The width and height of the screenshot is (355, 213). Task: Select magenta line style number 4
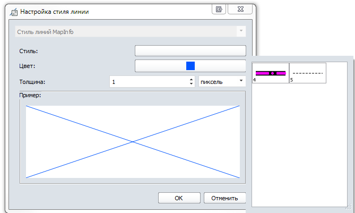click(271, 73)
